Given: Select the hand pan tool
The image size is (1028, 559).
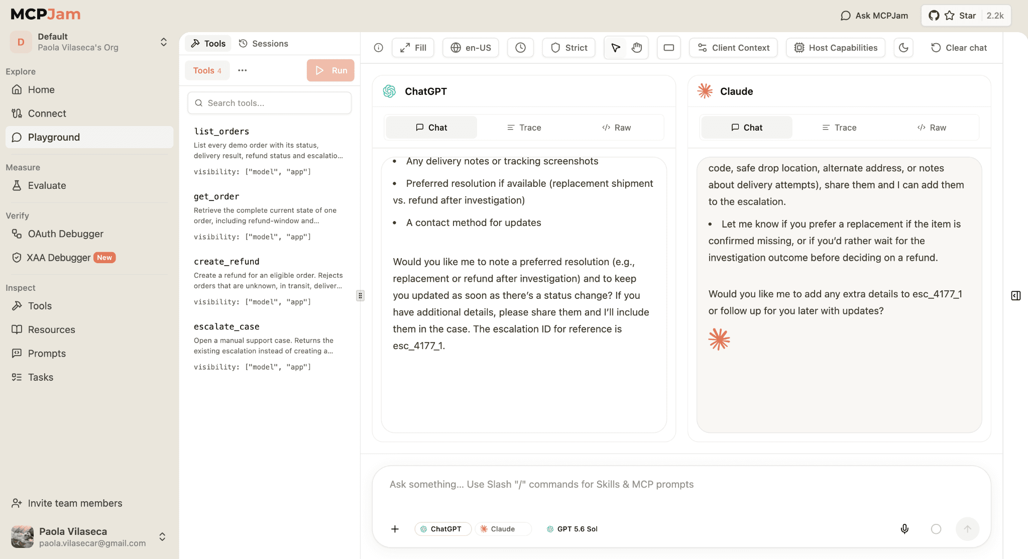Looking at the screenshot, I should tap(637, 48).
